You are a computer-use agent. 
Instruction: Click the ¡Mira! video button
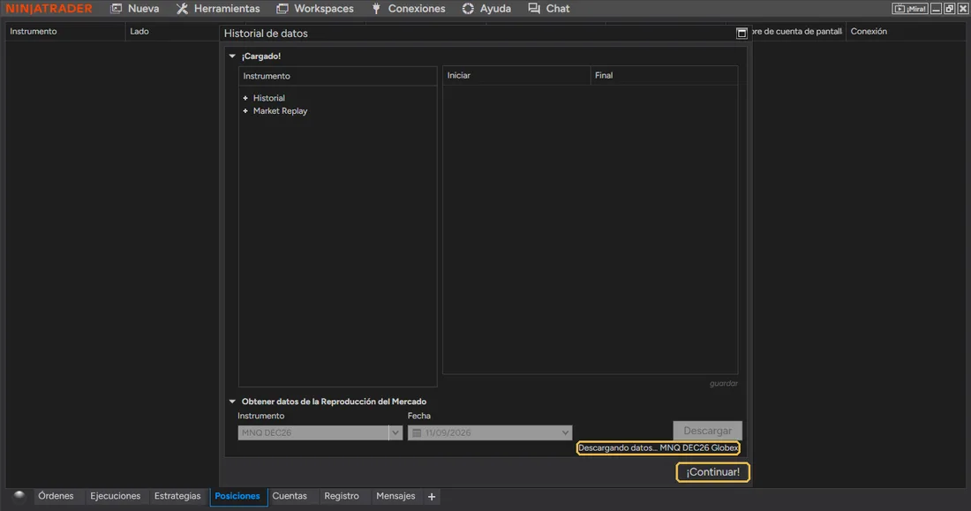[x=910, y=9]
